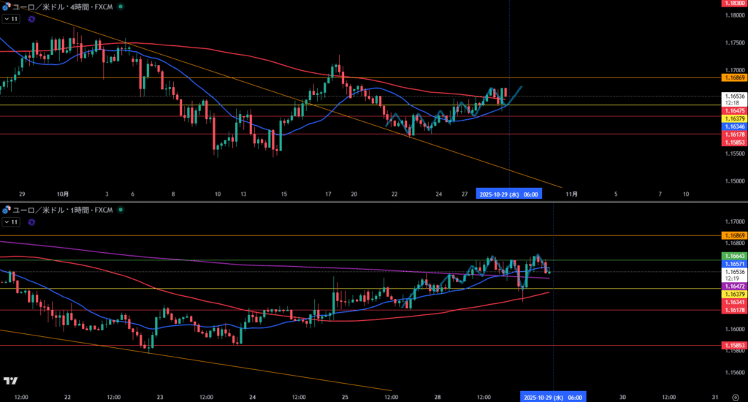Click the TradingView logo in bottom-left corner
The image size is (748, 402).
pos(10,381)
